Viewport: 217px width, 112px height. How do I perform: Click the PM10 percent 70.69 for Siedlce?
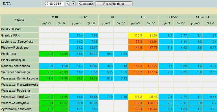61,72
